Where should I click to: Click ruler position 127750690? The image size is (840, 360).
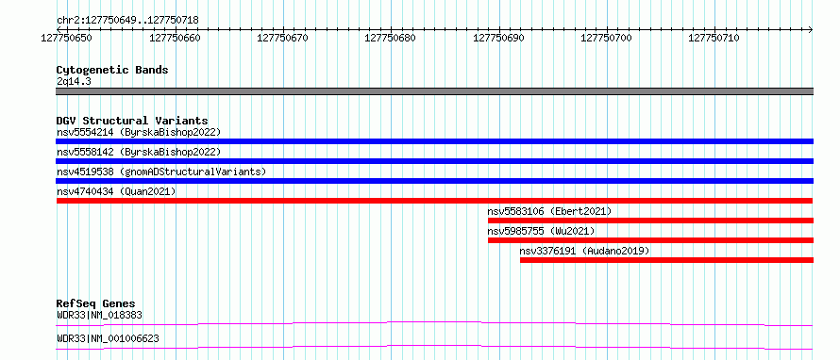pyautogui.click(x=498, y=38)
